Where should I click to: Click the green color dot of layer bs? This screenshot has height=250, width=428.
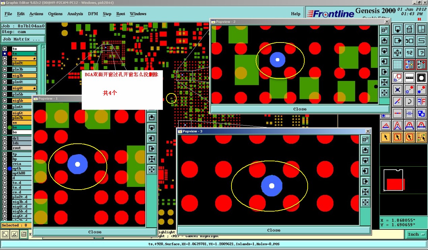pyautogui.click(x=9, y=128)
